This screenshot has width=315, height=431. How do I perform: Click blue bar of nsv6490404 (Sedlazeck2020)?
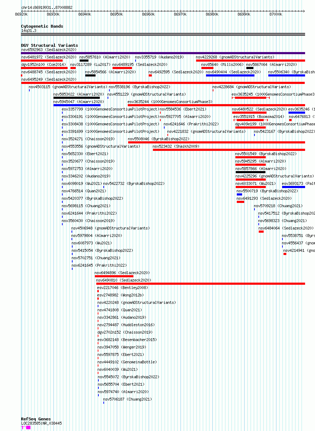[230, 75]
